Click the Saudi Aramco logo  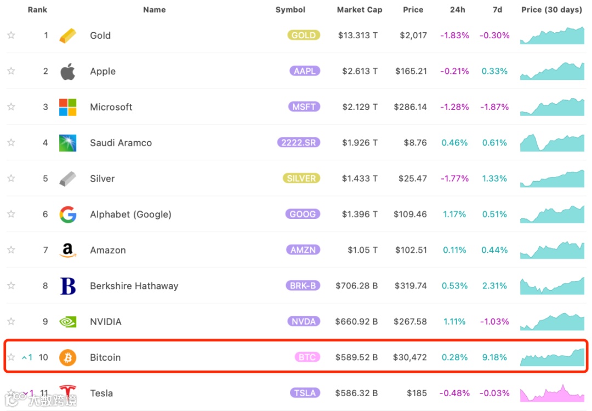click(67, 143)
